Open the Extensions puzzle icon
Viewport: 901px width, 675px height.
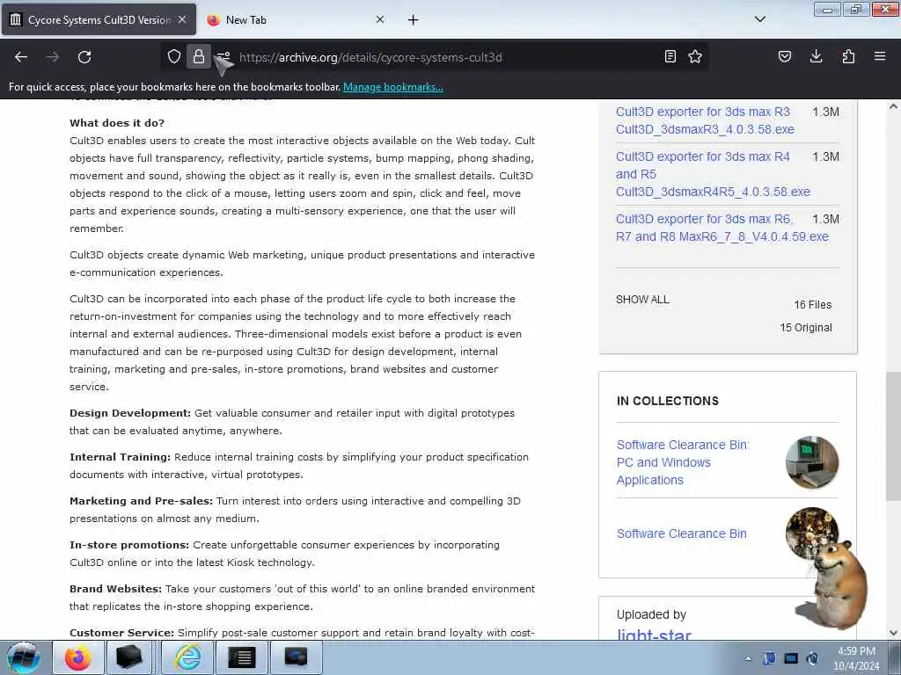848,56
